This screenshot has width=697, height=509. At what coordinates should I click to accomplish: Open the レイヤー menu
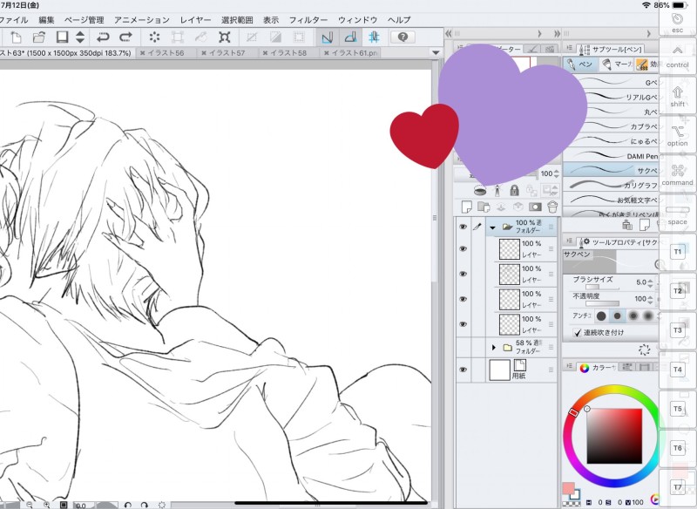coord(195,20)
